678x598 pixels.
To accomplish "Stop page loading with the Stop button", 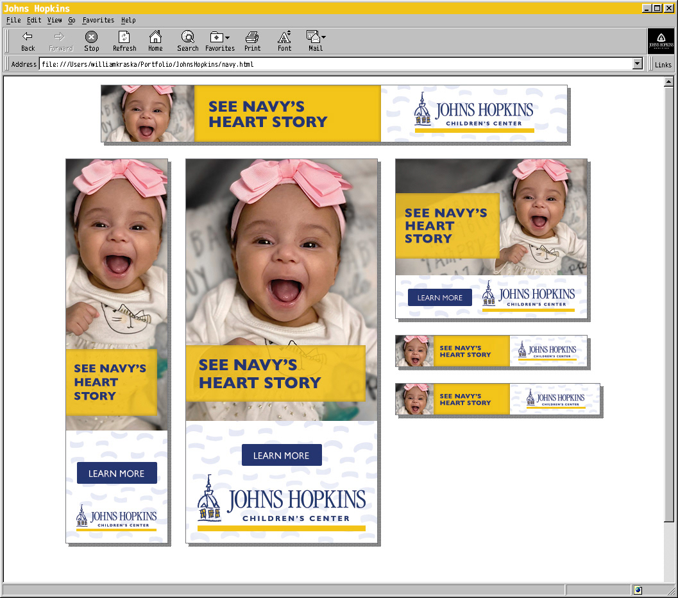I will 91,42.
